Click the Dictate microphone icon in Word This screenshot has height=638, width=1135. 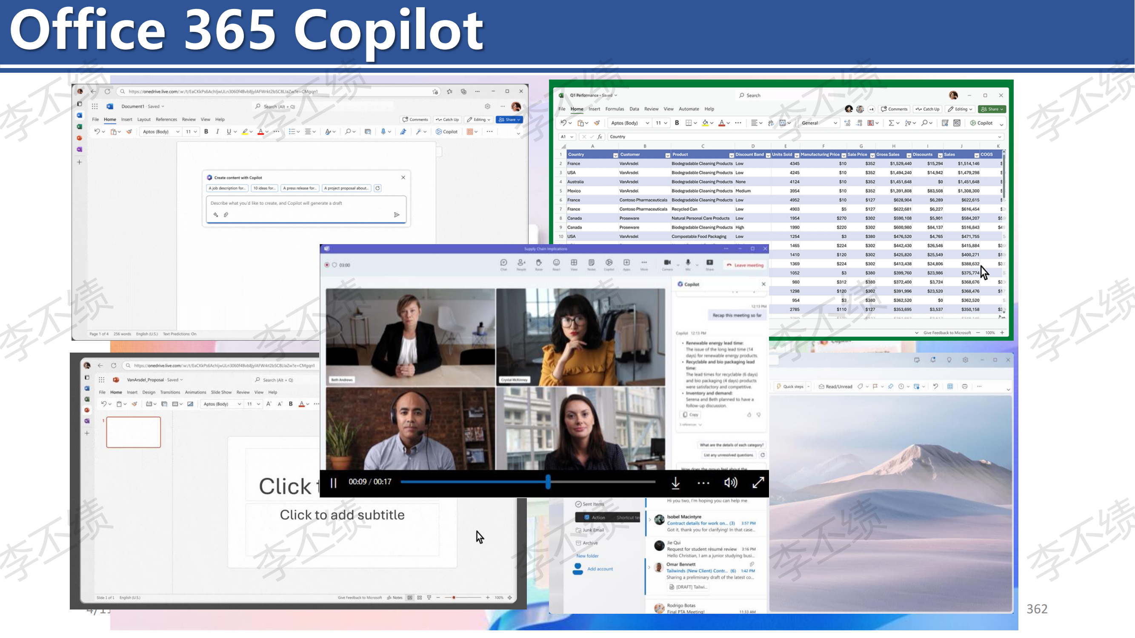(x=383, y=132)
